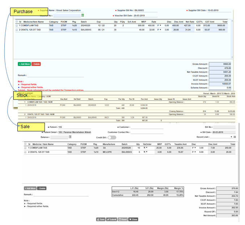Tick select-all checkbox in Purchase table header

(x=17, y=21)
